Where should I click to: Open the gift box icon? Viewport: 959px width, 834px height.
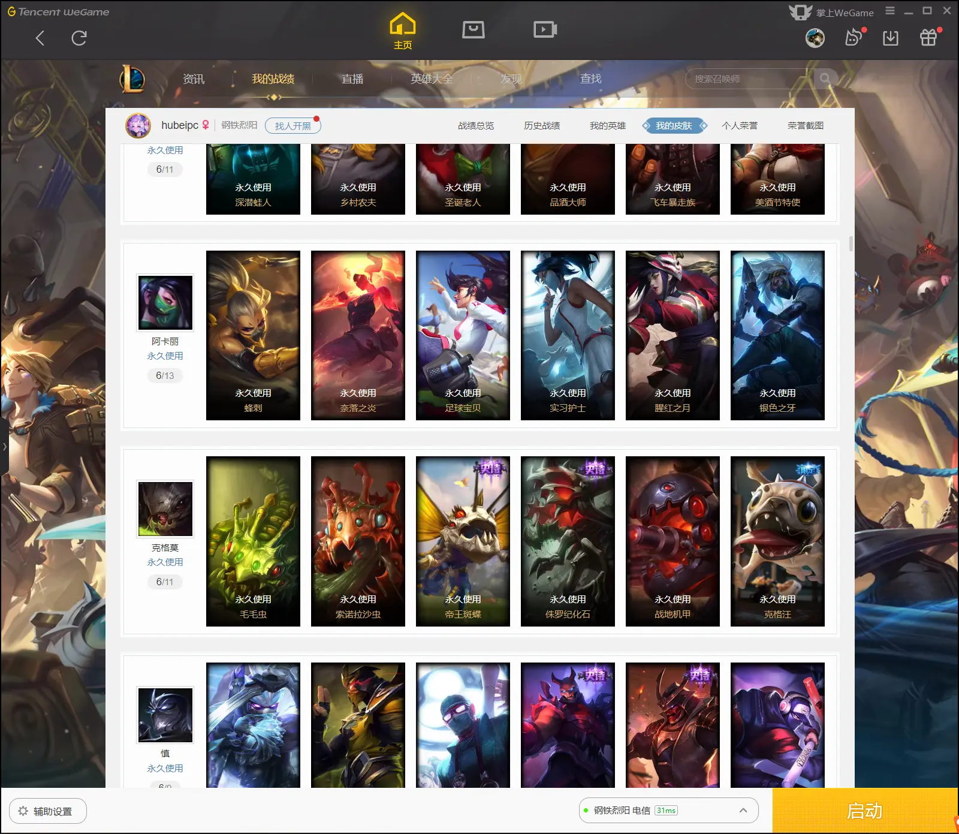click(928, 38)
